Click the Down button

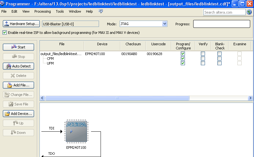click(x=18, y=133)
